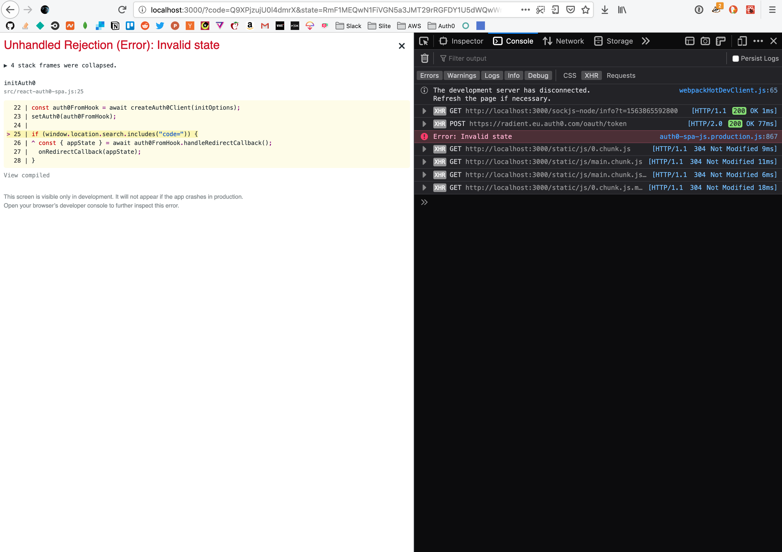Select the element picker tool in devtools
The image size is (782, 552).
424,41
